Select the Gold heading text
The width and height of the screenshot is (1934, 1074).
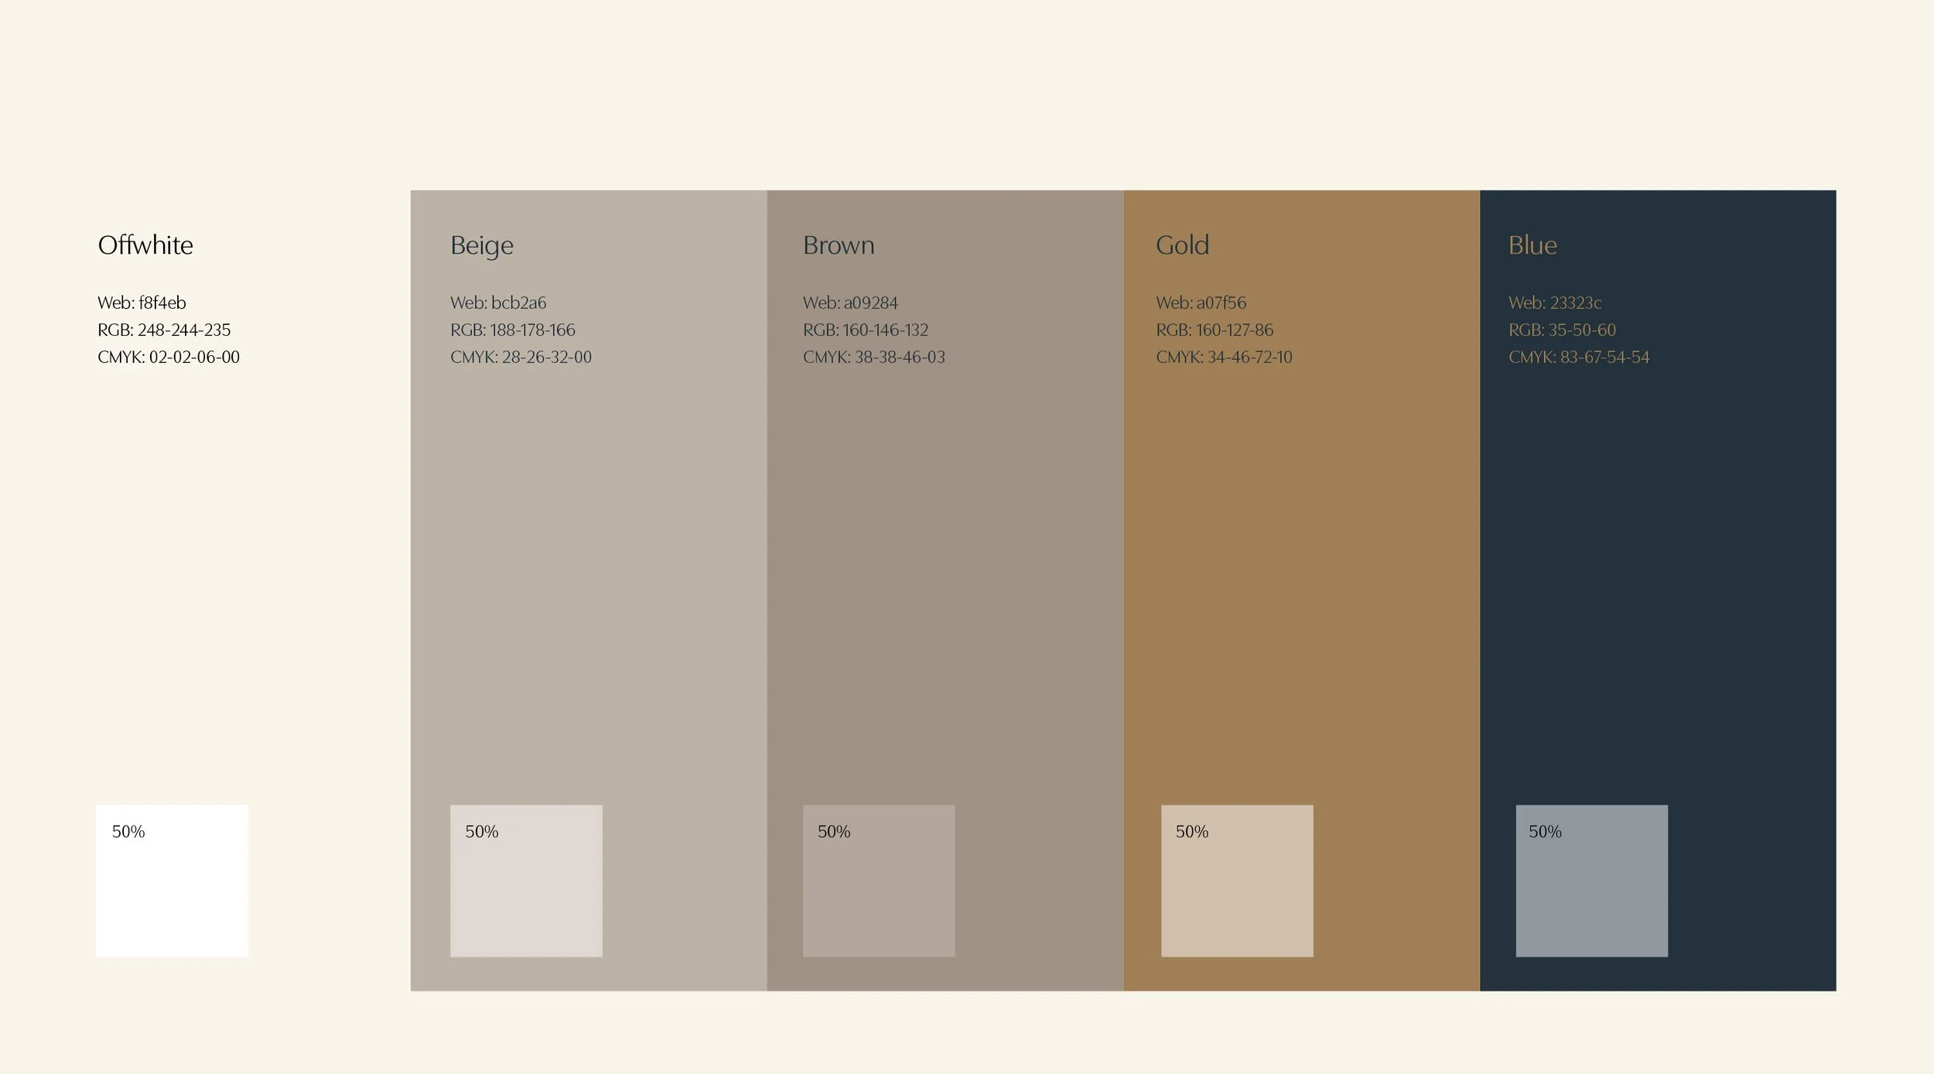[1182, 245]
